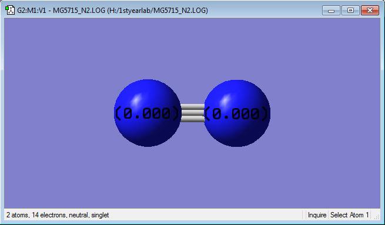
Task: Click the middle cylinder of the triple bond
Action: pos(193,113)
